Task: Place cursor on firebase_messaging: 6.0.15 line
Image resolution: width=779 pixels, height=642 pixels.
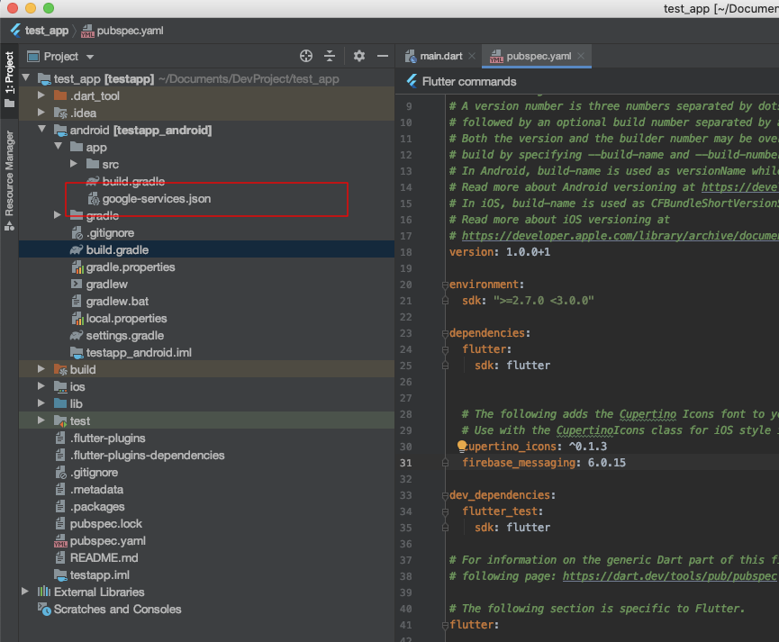Action: [544, 463]
